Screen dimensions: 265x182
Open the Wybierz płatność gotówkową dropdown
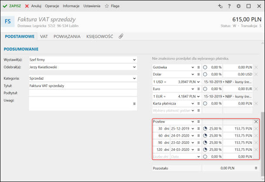193,110
